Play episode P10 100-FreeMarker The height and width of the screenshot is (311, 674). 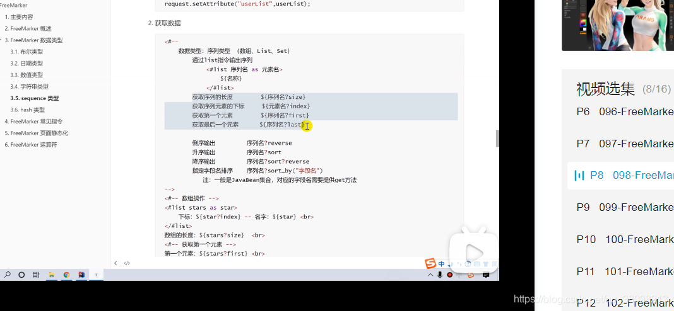[x=625, y=239]
